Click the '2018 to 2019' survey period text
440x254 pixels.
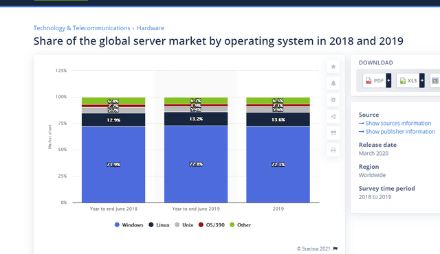375,197
